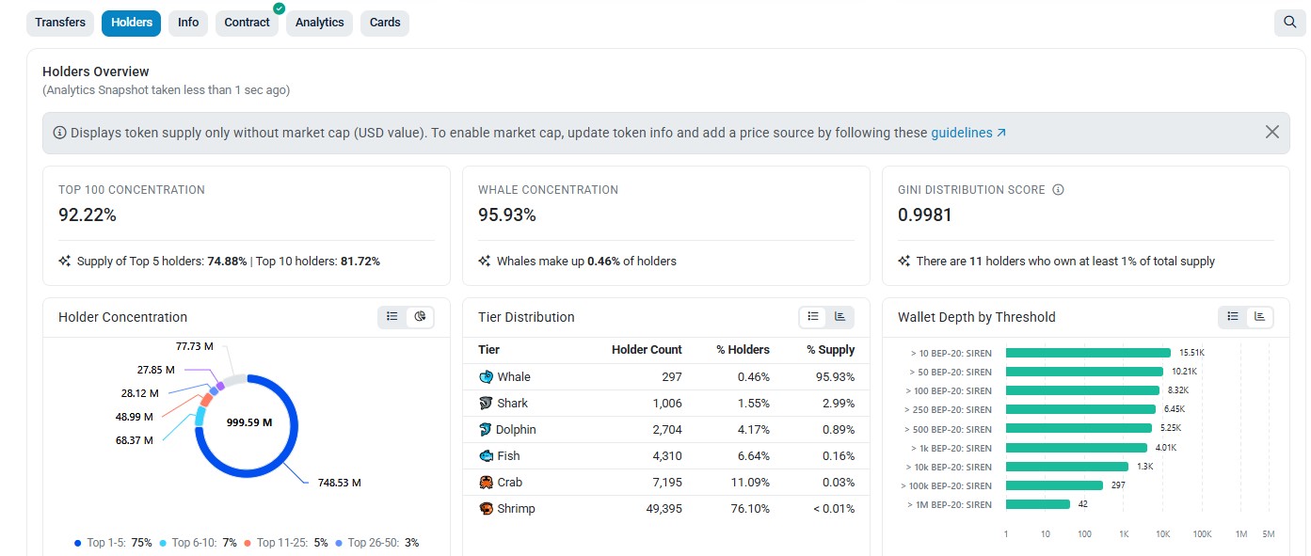This screenshot has width=1311, height=556.
Task: Switch Wallet Depth to bar chart view
Action: pos(1259,317)
